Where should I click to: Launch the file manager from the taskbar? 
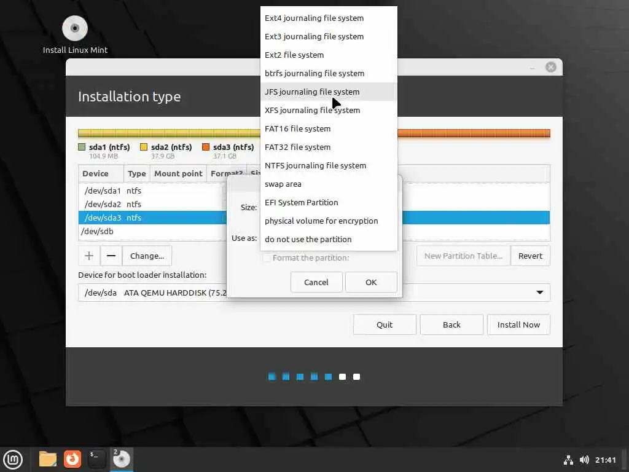tap(48, 459)
